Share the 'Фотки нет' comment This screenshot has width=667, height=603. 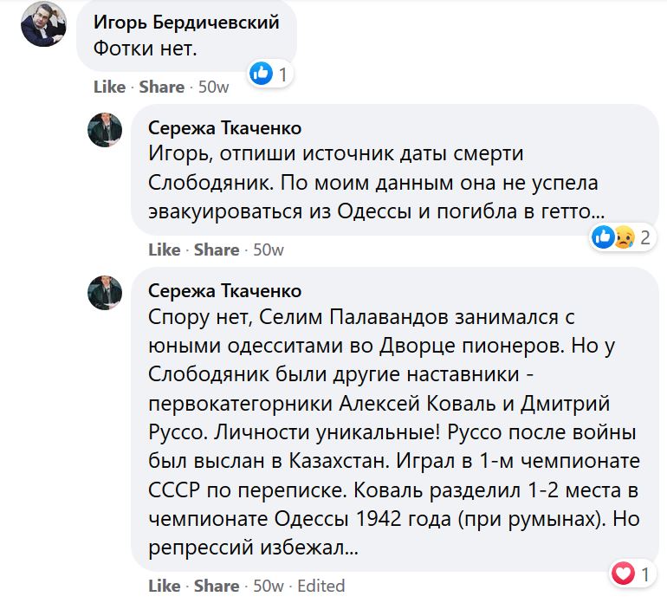tap(162, 87)
